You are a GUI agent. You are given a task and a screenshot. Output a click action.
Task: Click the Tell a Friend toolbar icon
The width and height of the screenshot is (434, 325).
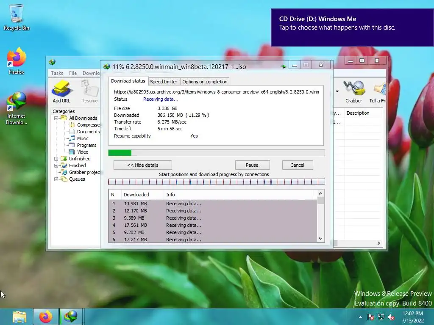378,91
